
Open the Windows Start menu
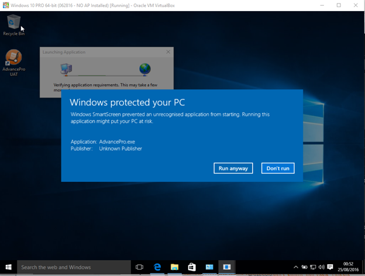click(8, 267)
